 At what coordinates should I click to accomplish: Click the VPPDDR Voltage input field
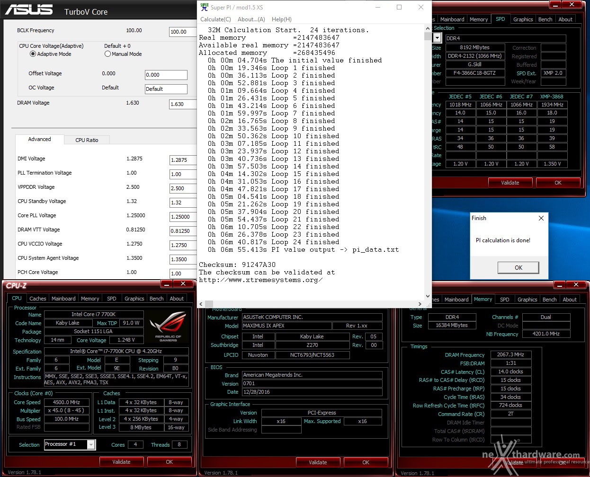[183, 188]
